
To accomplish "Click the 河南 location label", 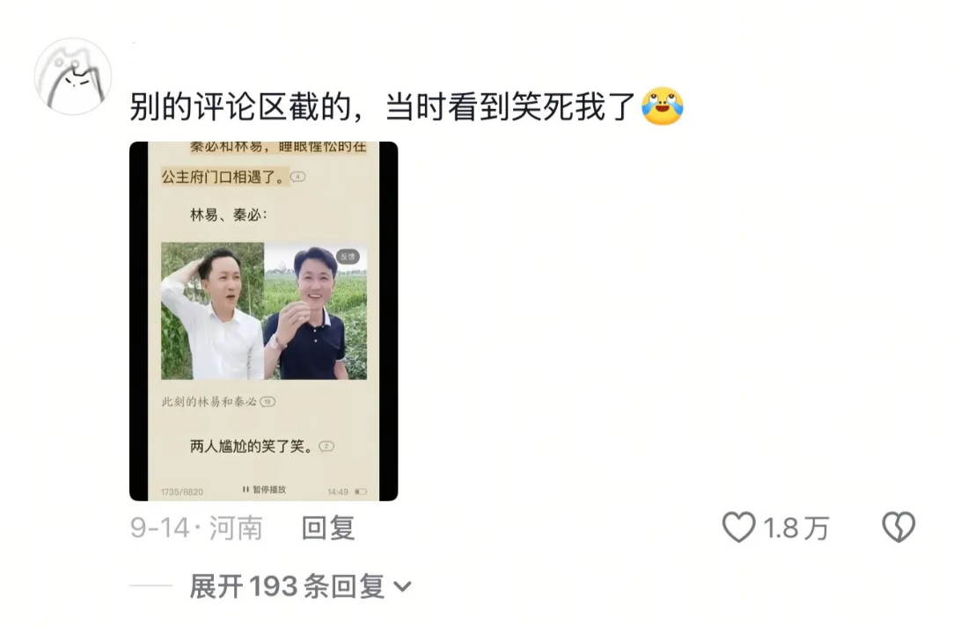I will [236, 528].
